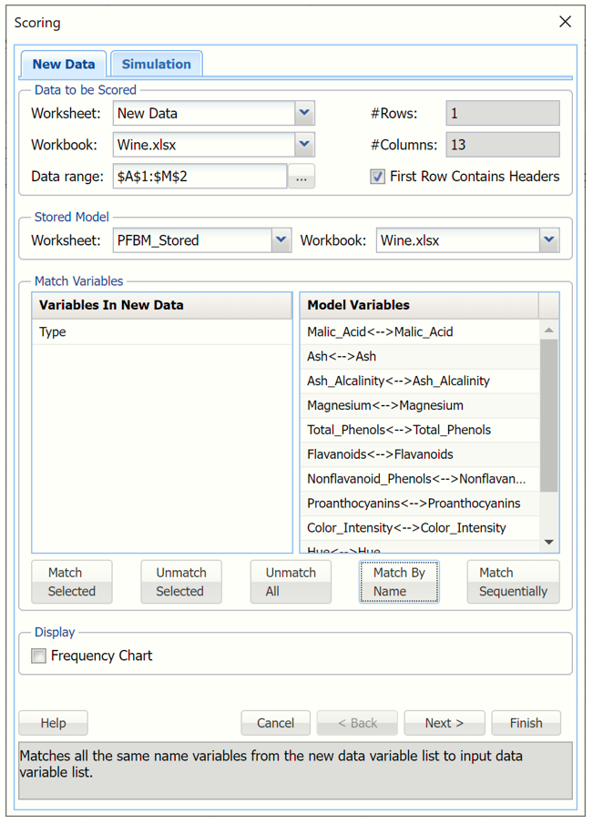Select the Magnesium matched variable row

pos(385,405)
